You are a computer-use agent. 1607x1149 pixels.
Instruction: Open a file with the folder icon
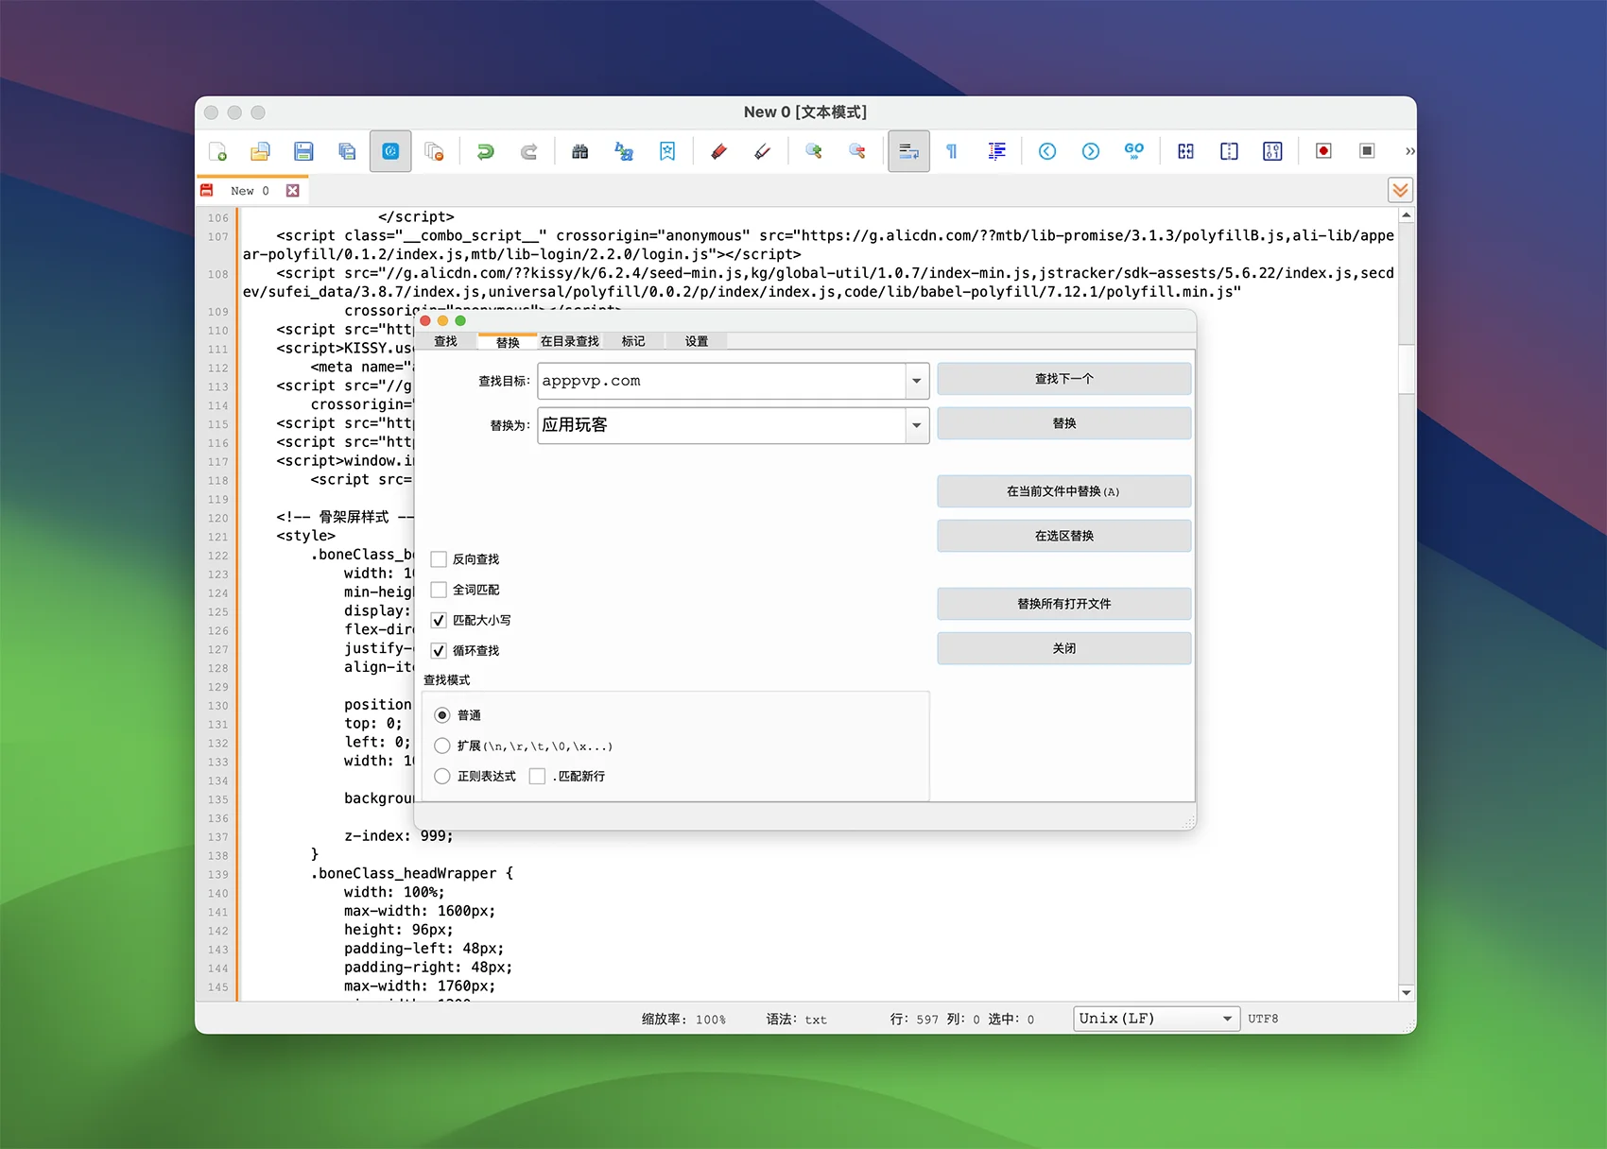tap(260, 151)
